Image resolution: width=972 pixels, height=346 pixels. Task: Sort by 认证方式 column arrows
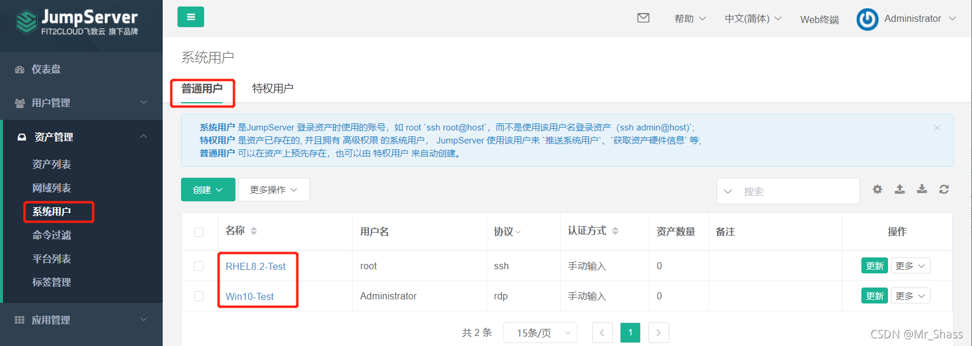615,231
